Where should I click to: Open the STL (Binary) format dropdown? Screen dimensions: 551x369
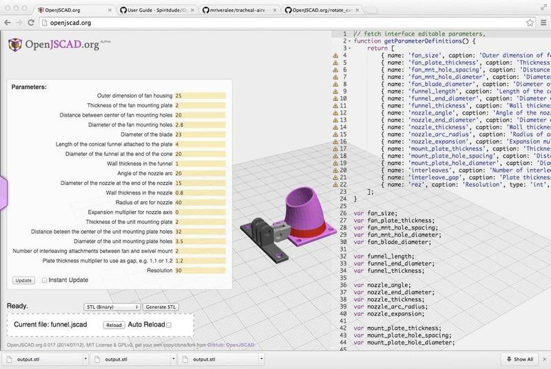[x=112, y=306]
